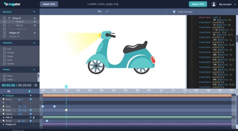Click the Import SVG button
238x131 pixels.
pyautogui.click(x=49, y=4)
